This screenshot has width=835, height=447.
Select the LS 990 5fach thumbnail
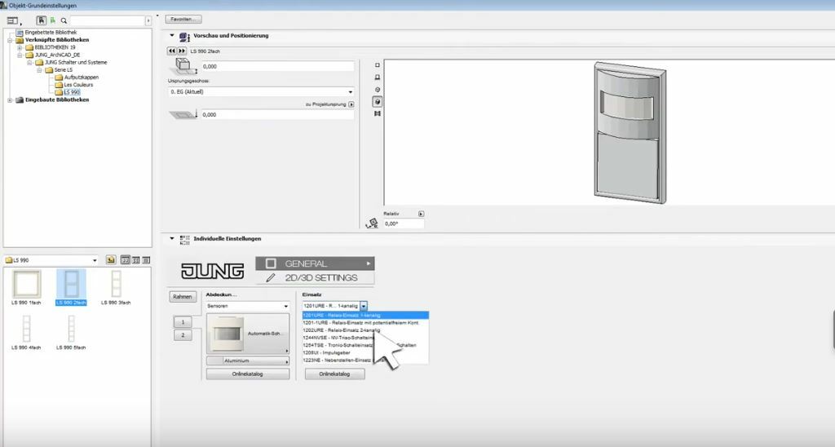[x=71, y=332]
